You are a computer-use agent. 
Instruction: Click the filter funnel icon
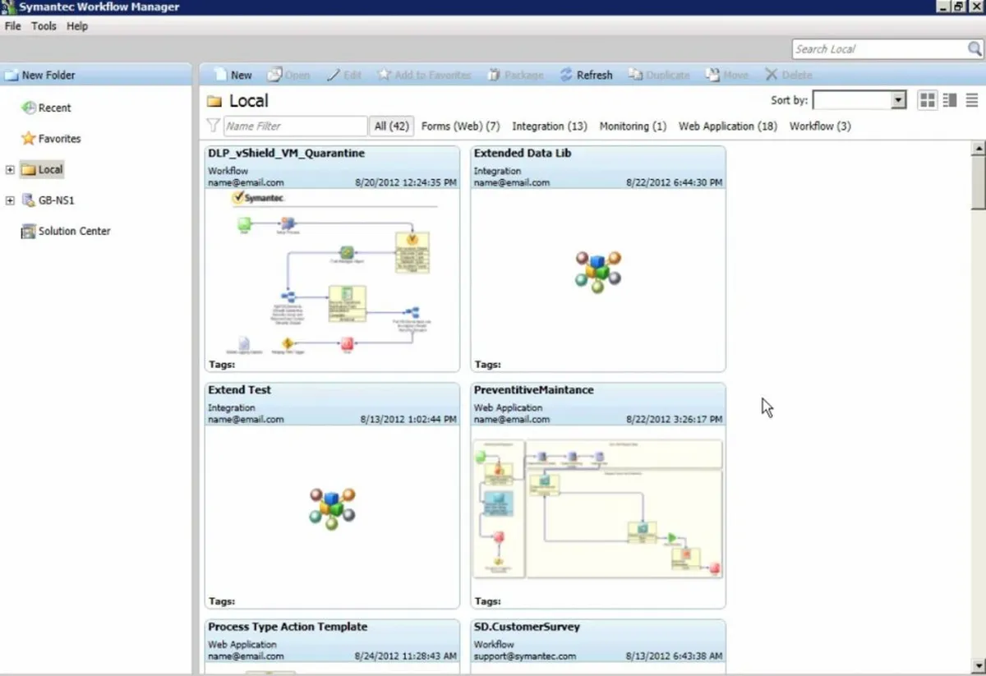point(213,126)
